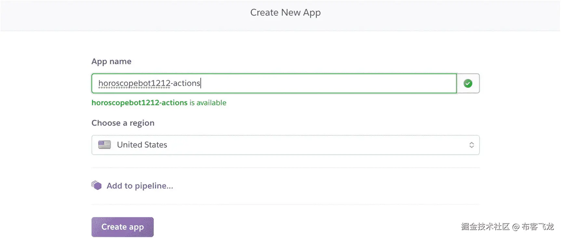Click the green availability checkmark icon
Image resolution: width=561 pixels, height=238 pixels.
pos(468,84)
